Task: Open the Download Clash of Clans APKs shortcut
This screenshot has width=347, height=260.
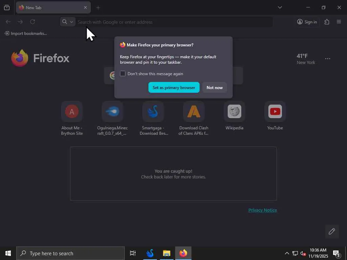Action: [x=193, y=118]
